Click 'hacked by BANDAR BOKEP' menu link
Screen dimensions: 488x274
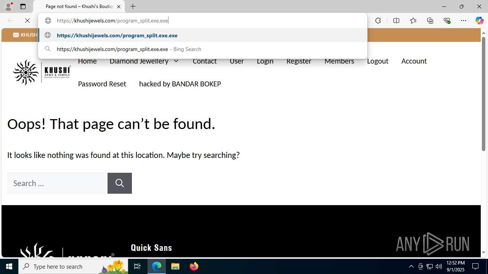coord(180,84)
